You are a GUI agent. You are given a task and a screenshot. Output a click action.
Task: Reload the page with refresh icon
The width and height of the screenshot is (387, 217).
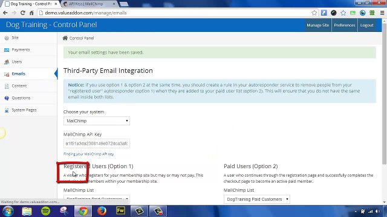click(x=23, y=13)
